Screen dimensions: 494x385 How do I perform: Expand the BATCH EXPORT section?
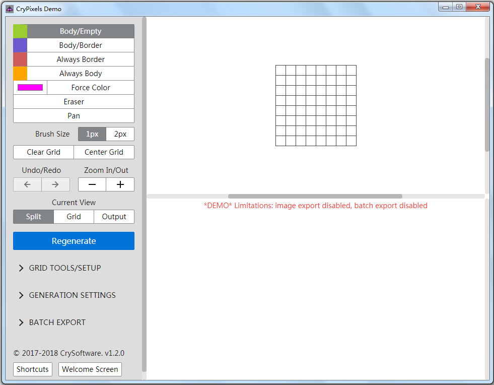pos(57,322)
